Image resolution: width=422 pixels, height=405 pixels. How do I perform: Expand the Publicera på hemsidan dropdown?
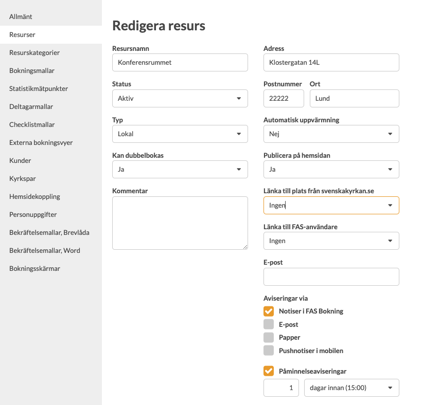(331, 169)
